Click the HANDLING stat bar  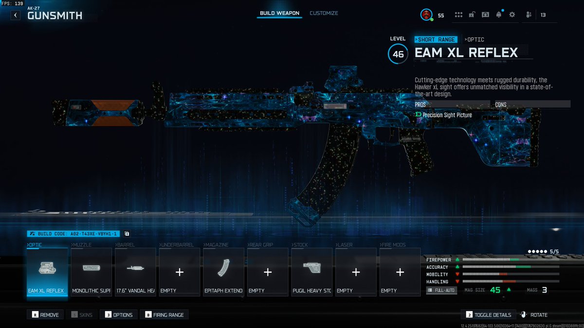pyautogui.click(x=511, y=281)
